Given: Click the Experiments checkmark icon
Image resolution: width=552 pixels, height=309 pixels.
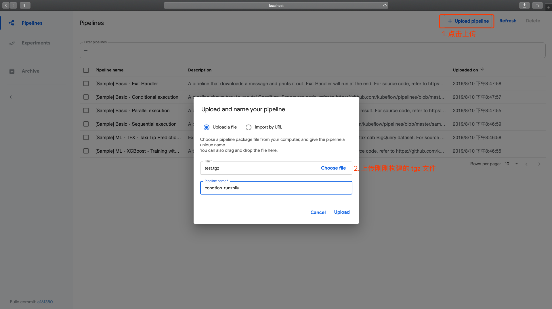Looking at the screenshot, I should pos(12,43).
